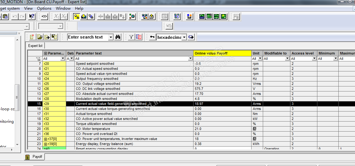Open the Unit column filter dropdown
This screenshot has height=166, width=355.
tap(260, 59)
